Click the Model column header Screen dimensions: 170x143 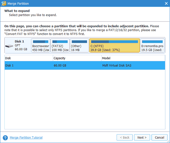pos(133,58)
